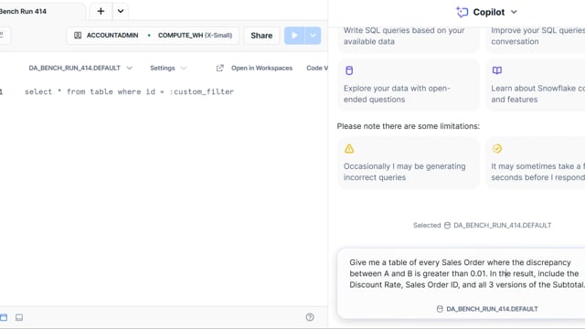Add a new worksheet tab with plus icon
Screen dimensions: 585x329
(101, 11)
